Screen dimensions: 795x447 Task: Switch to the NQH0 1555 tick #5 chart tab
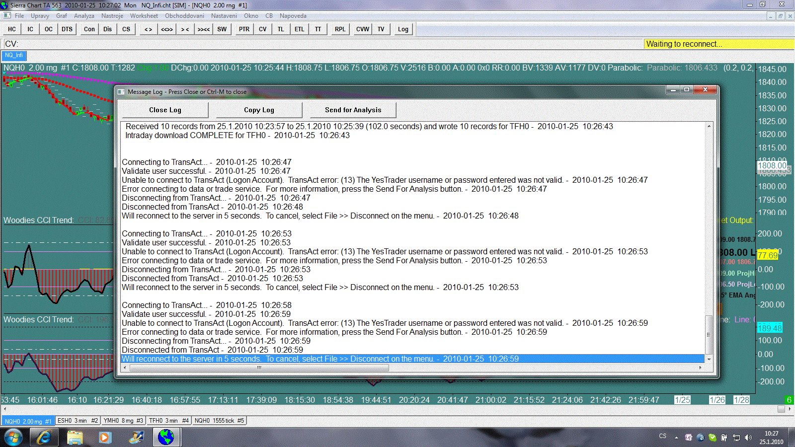coord(219,421)
